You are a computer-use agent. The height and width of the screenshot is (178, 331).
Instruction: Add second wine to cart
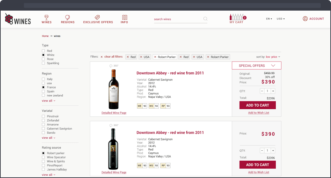[x=258, y=165]
